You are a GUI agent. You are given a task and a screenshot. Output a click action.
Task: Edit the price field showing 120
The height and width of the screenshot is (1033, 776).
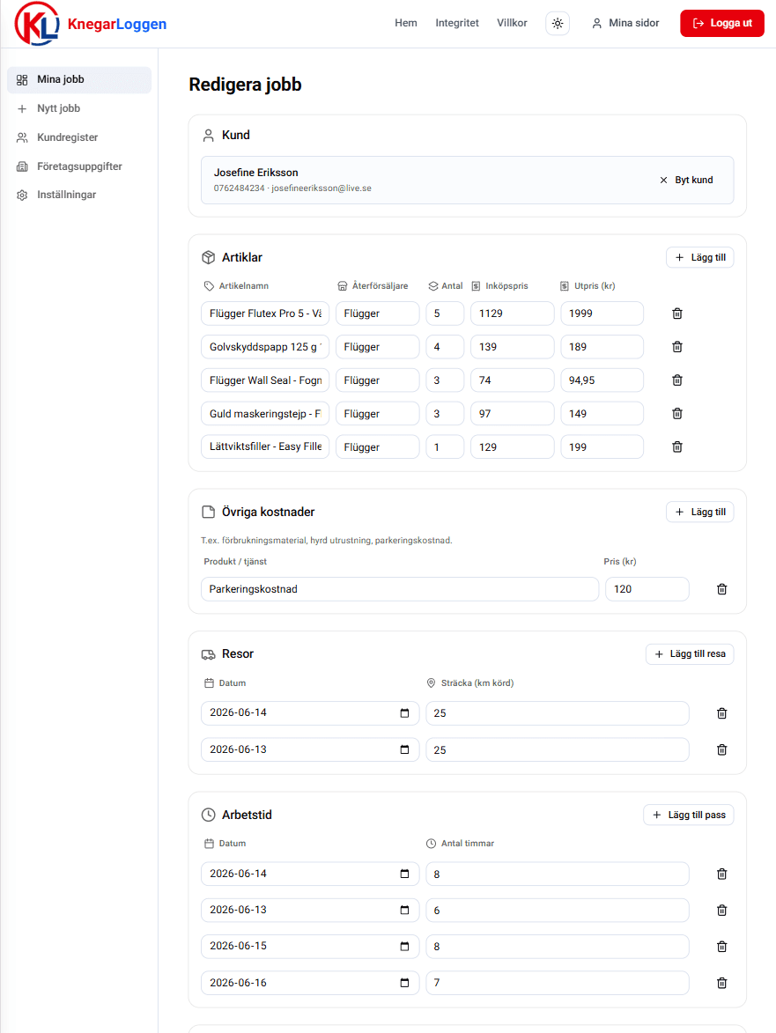coord(647,589)
